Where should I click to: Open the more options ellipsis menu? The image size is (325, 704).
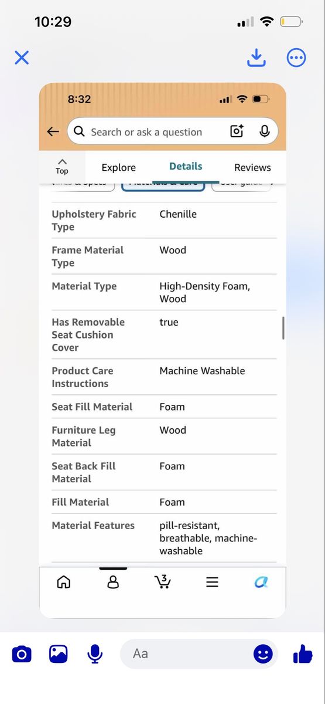(296, 57)
